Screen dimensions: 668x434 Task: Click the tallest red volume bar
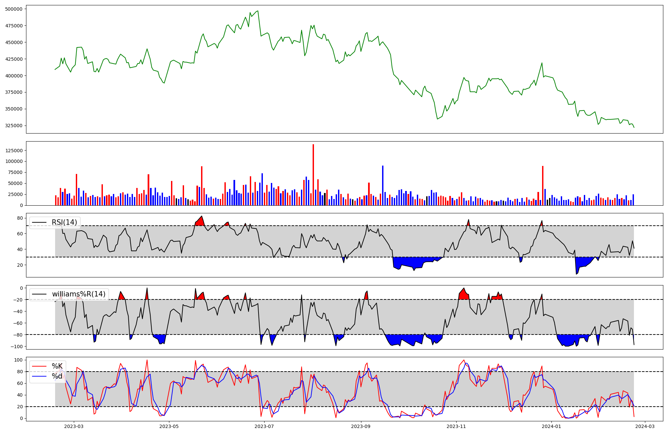313,174
